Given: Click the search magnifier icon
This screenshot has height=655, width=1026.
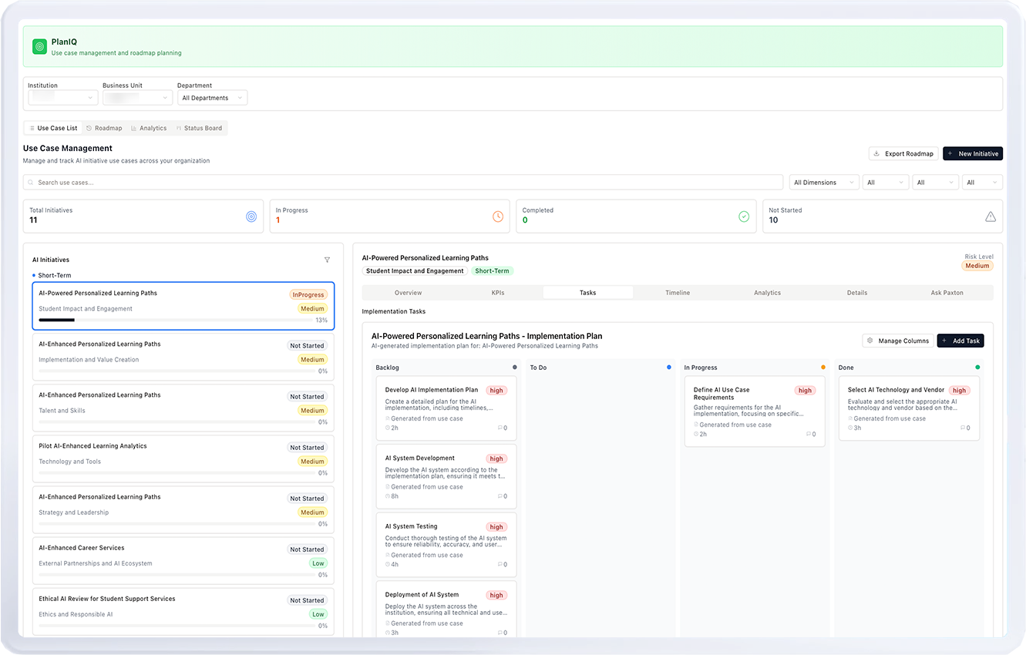Looking at the screenshot, I should click(31, 183).
